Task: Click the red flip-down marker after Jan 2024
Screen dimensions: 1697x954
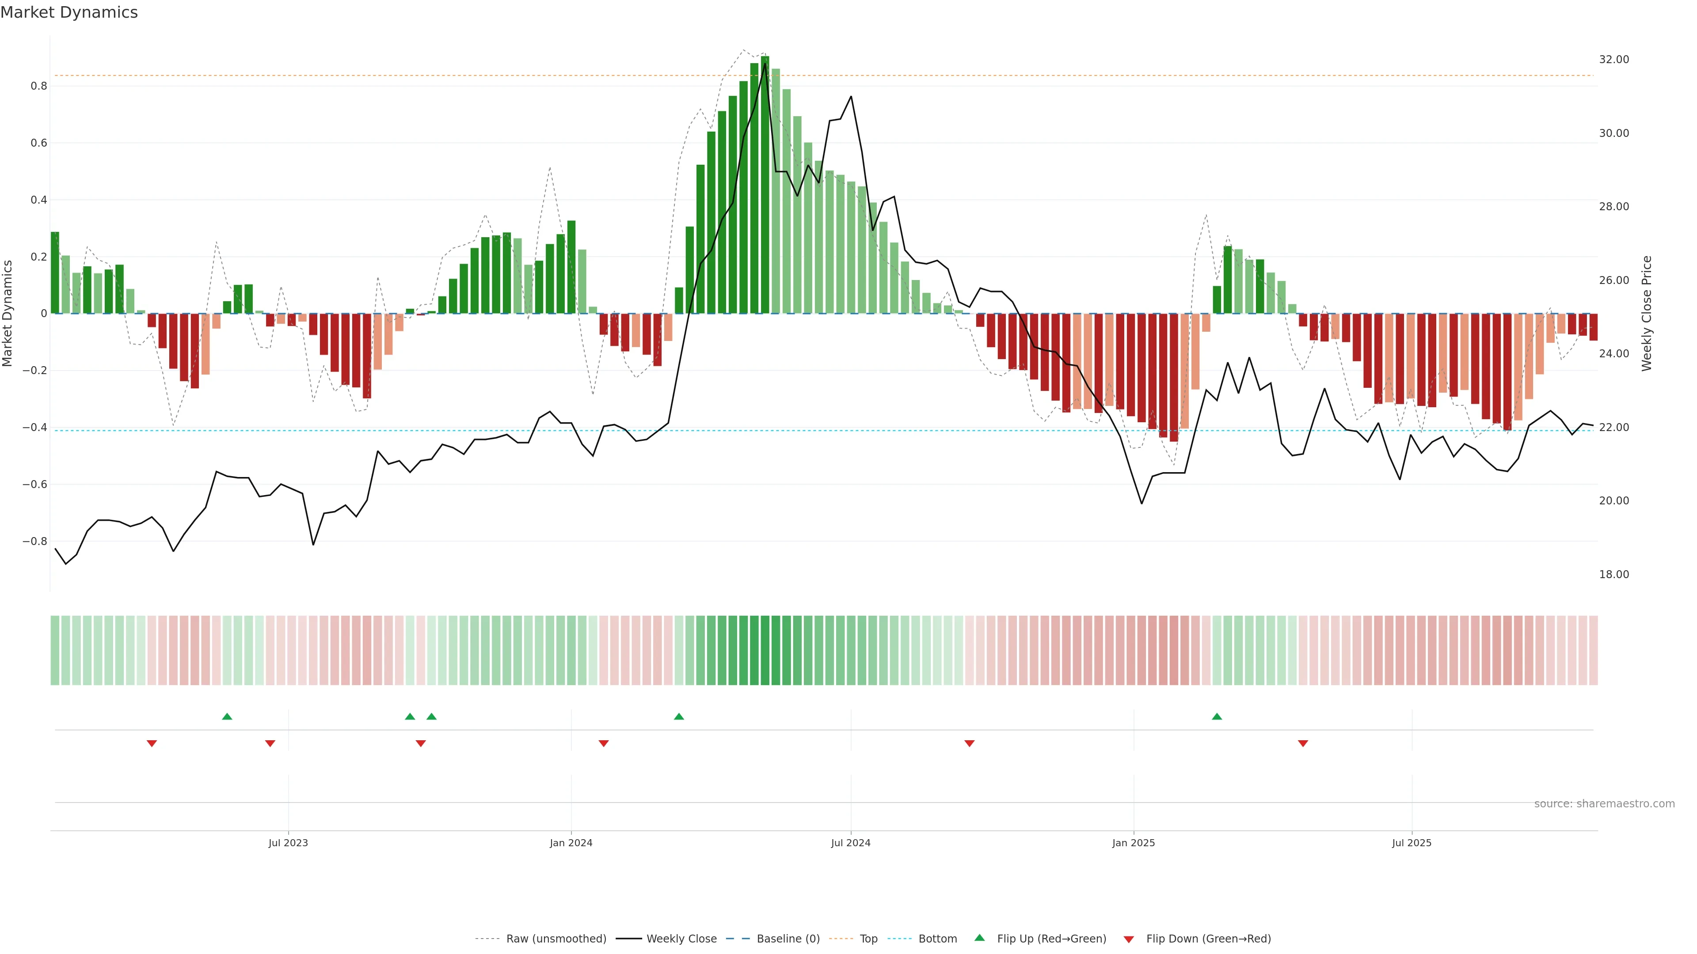Action: 603,743
